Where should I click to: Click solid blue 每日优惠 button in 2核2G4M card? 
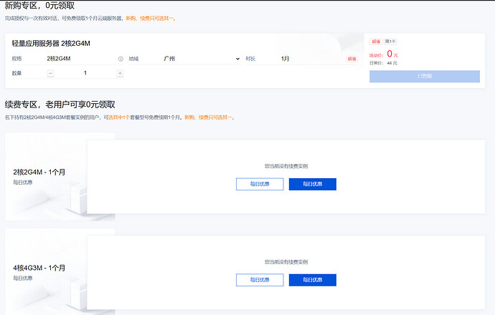(313, 184)
